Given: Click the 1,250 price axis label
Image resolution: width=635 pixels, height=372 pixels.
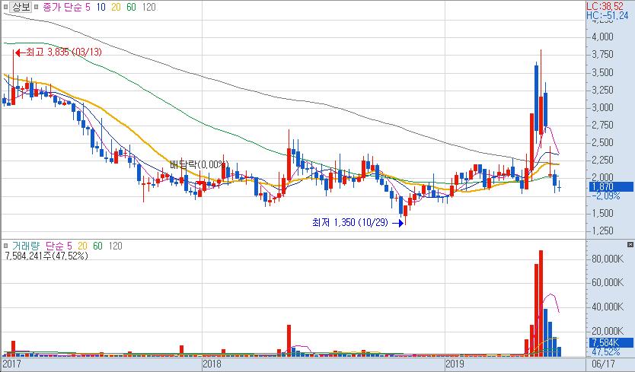Looking at the screenshot, I should pos(602,231).
